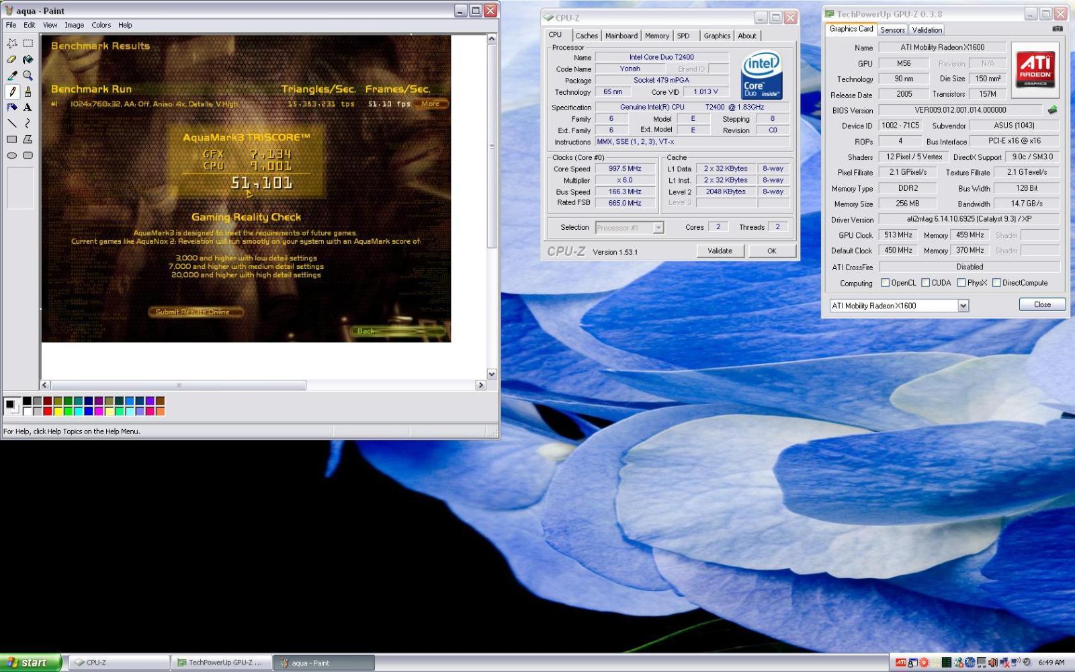Open the Graphics tab in CPU-Z
Image resolution: width=1075 pixels, height=672 pixels.
click(717, 36)
